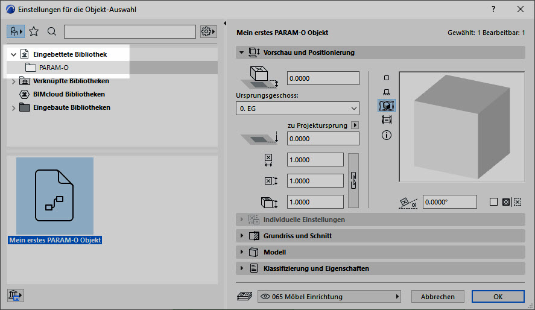This screenshot has height=310, width=535.
Task: Show the object info icon
Action: pos(387,135)
